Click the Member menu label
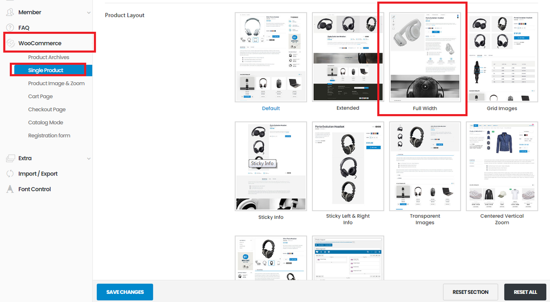 tap(30, 12)
